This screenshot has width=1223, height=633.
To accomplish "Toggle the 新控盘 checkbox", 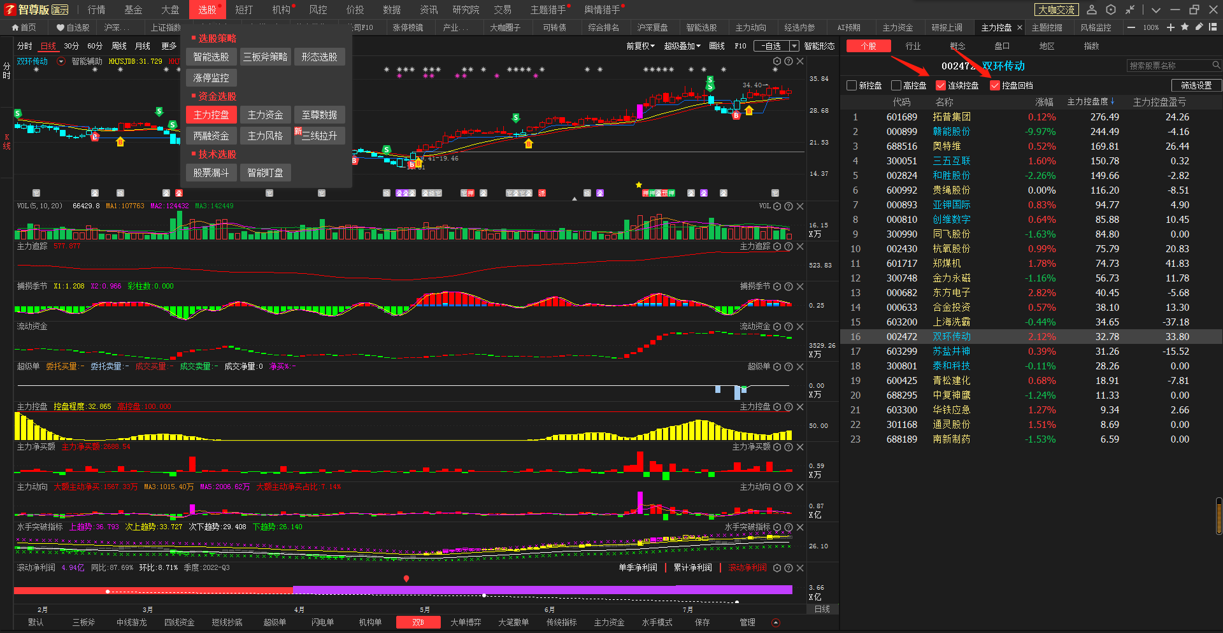I will pyautogui.click(x=852, y=85).
